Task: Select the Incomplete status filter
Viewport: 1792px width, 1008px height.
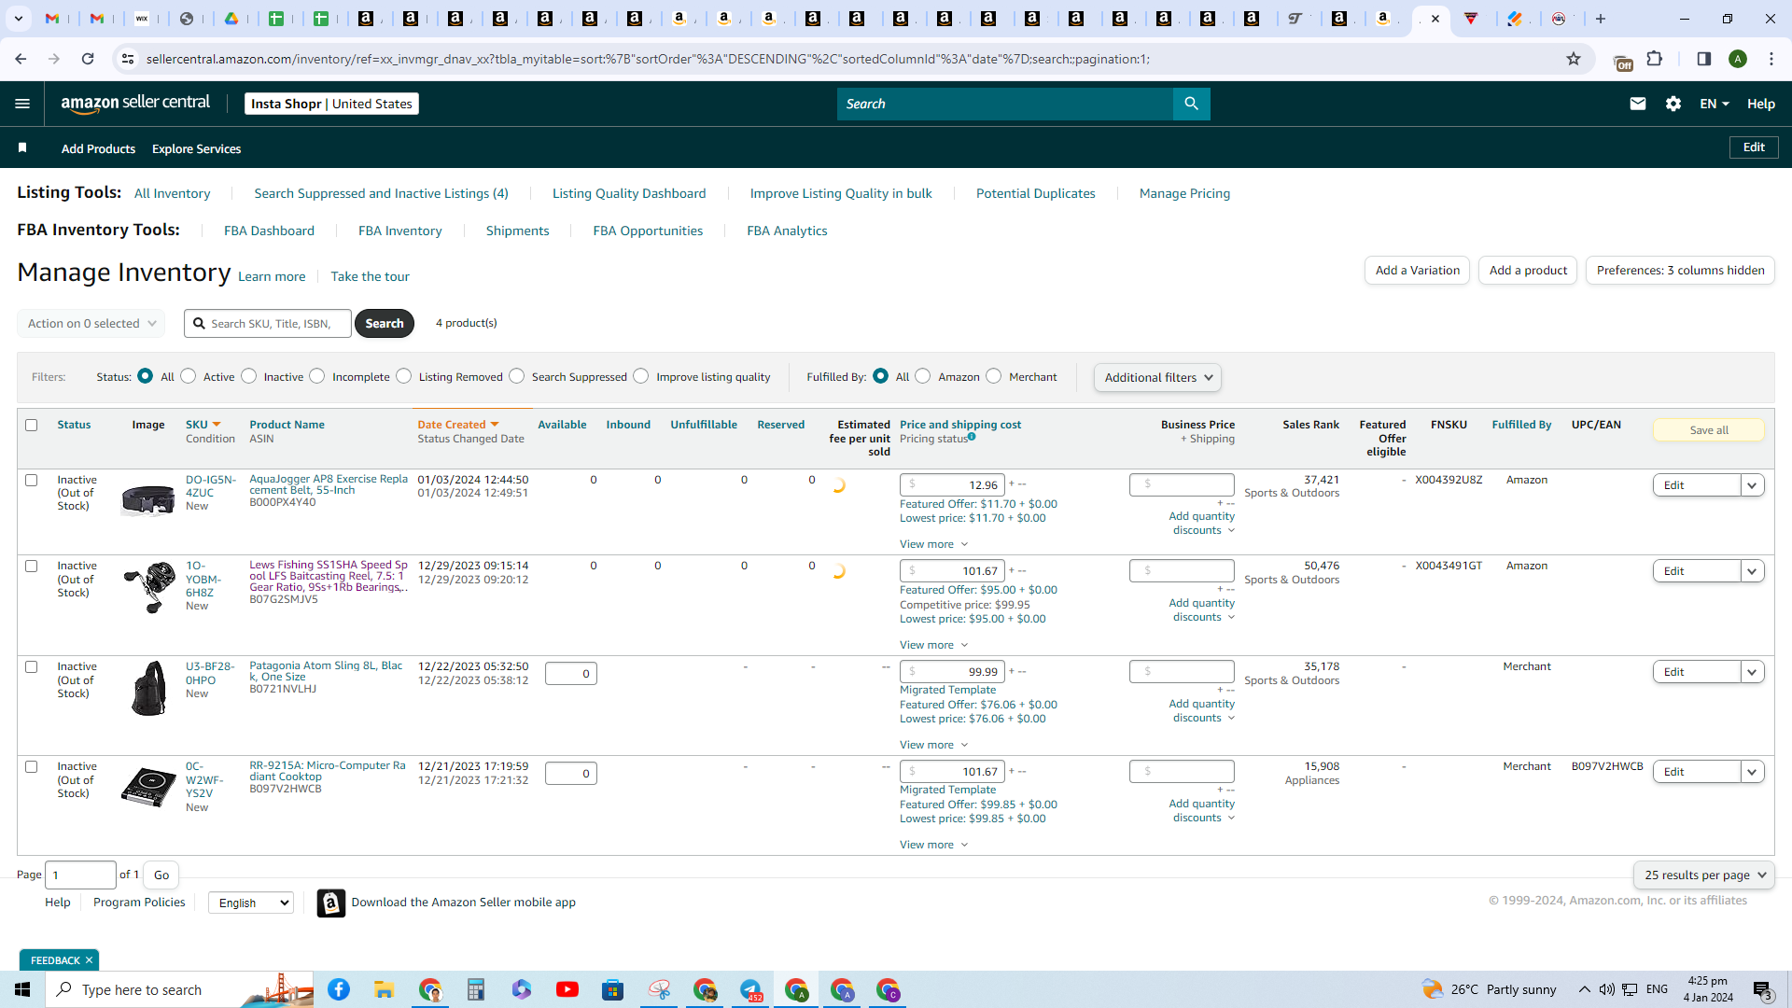Action: point(317,376)
